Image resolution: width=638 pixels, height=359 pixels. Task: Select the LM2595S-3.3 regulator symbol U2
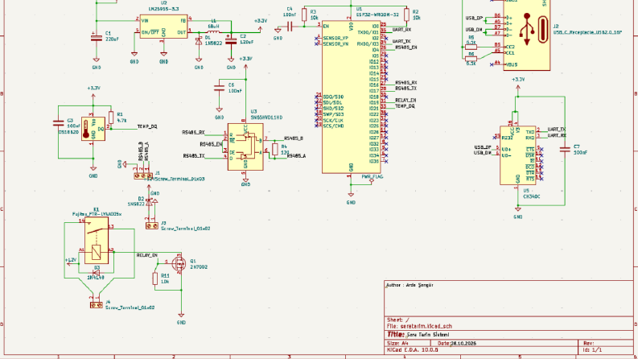point(163,27)
